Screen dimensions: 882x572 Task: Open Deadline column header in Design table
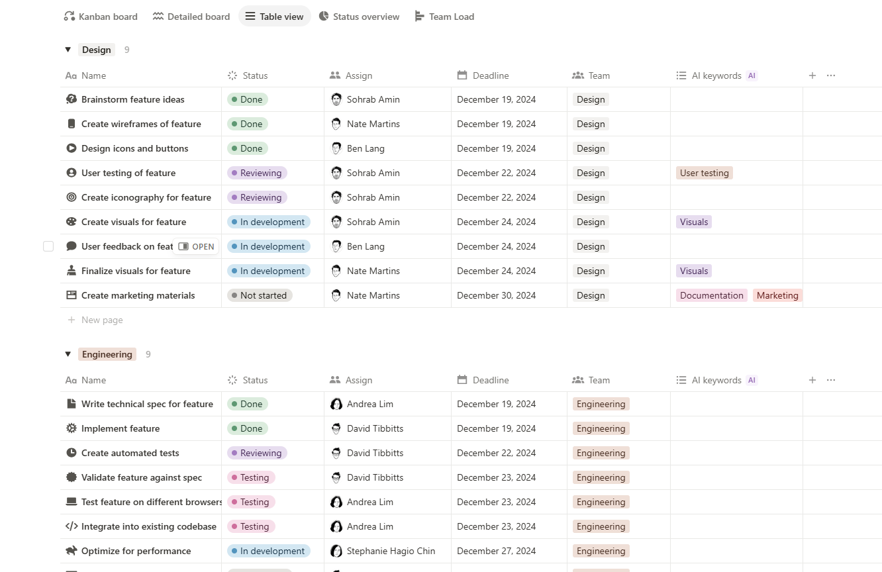[x=509, y=75]
